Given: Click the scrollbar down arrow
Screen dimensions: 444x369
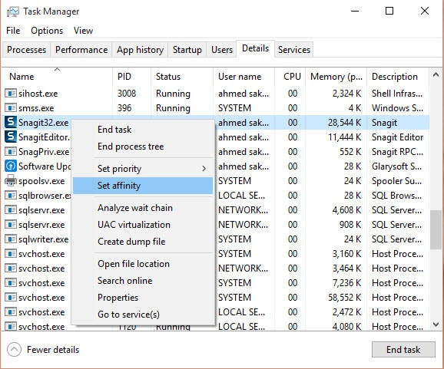Looking at the screenshot, I should tap(436, 324).
